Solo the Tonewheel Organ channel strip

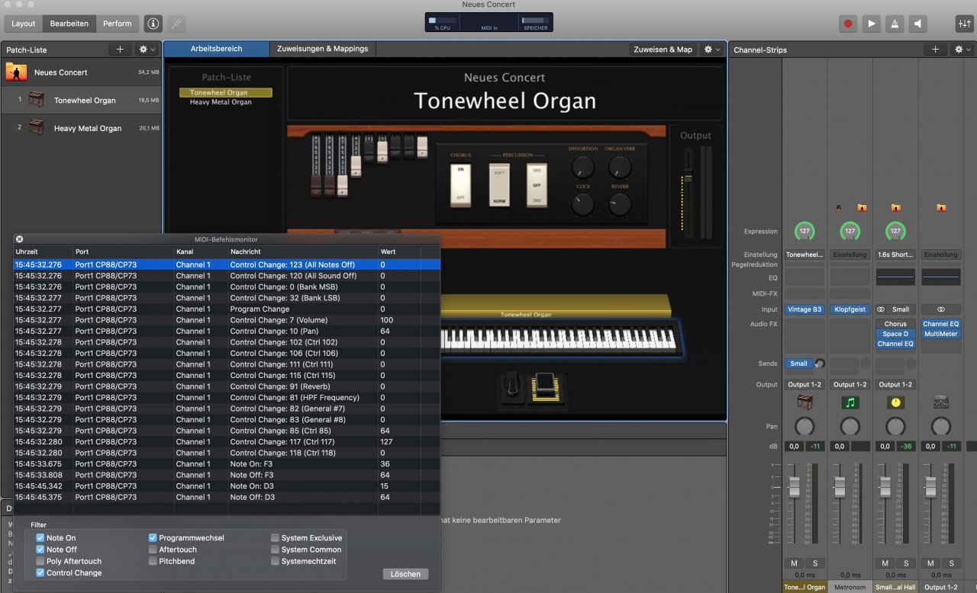(x=815, y=563)
